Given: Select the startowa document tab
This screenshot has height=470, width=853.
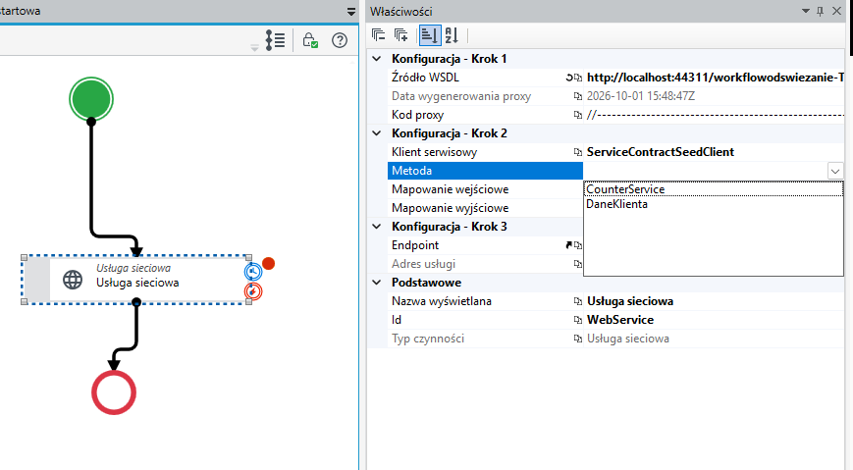Looking at the screenshot, I should pyautogui.click(x=21, y=11).
